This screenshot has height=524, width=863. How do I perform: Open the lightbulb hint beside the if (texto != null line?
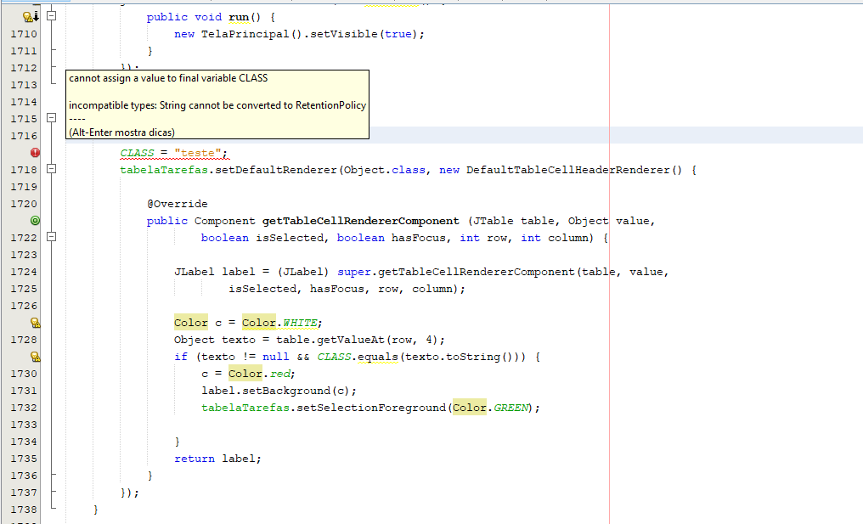[x=35, y=357]
